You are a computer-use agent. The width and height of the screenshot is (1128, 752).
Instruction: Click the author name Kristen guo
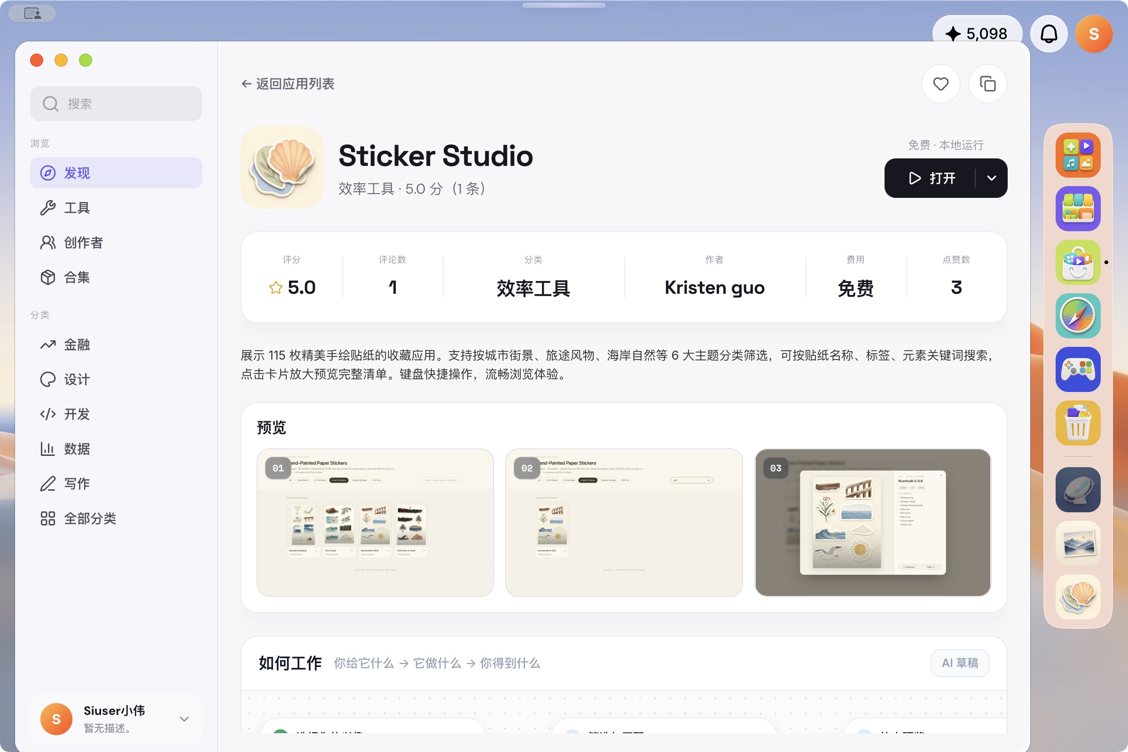click(714, 287)
